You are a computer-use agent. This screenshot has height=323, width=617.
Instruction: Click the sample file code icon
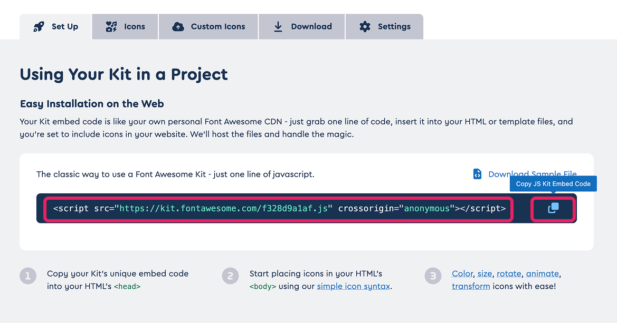(477, 174)
